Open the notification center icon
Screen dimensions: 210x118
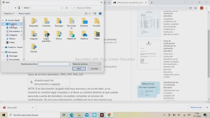[x=205, y=115]
